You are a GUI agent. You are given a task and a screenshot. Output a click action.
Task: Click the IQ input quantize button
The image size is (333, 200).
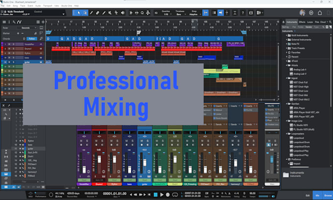156,13
